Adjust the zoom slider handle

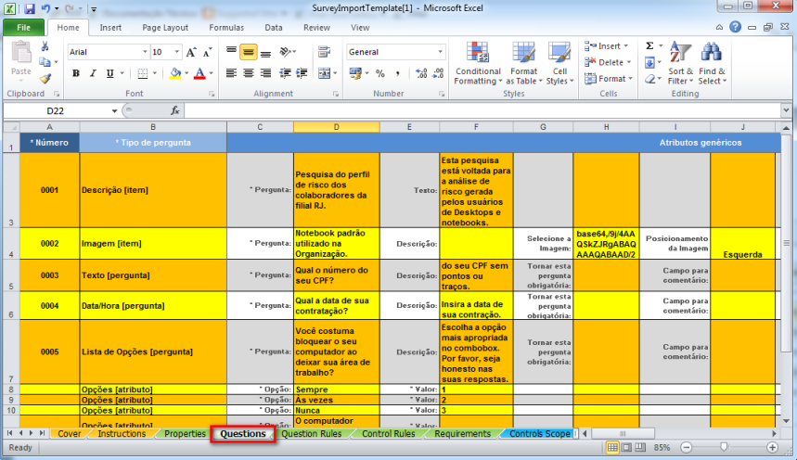725,447
